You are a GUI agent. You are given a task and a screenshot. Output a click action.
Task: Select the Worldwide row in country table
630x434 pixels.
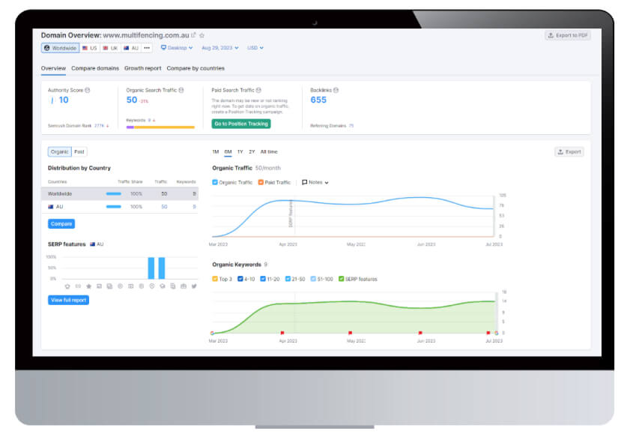click(120, 193)
